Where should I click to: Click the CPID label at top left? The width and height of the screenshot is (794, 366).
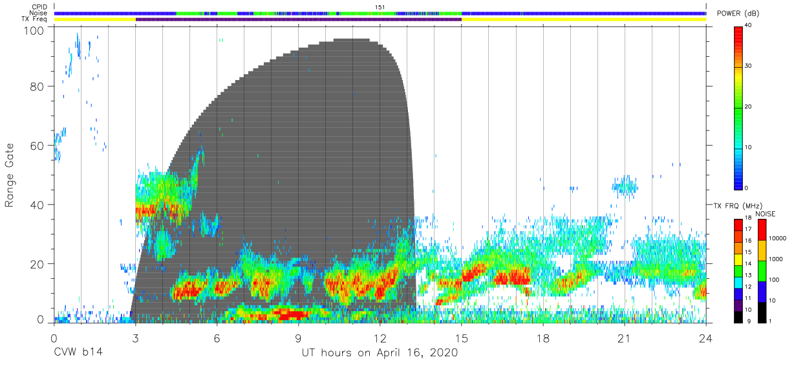click(x=39, y=6)
